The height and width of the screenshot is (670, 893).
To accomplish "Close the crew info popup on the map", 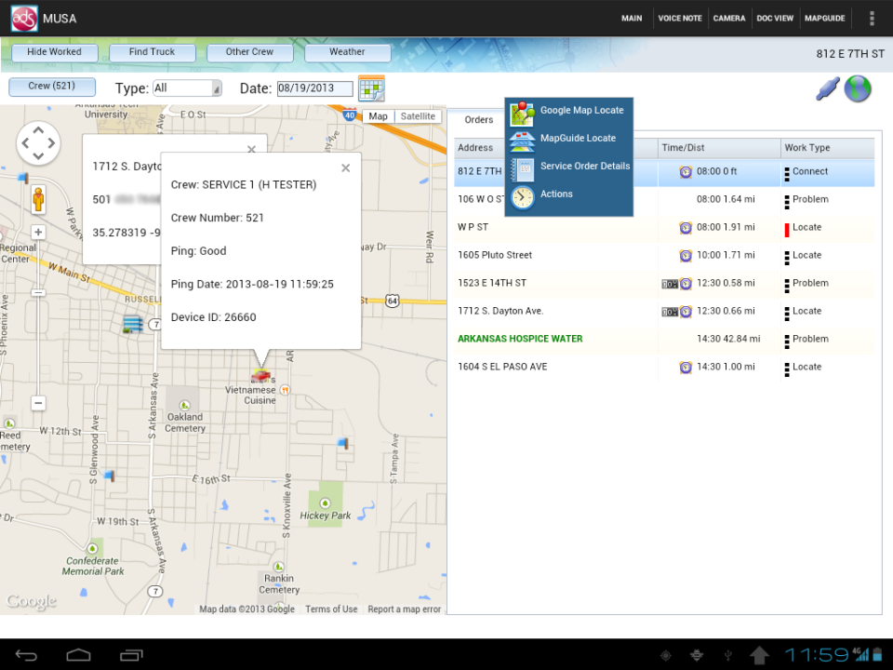I will [x=345, y=167].
